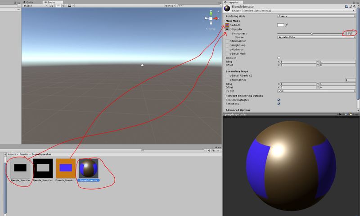
Task: Toggle scene audio speaker icon
Action: [x=64, y=5]
